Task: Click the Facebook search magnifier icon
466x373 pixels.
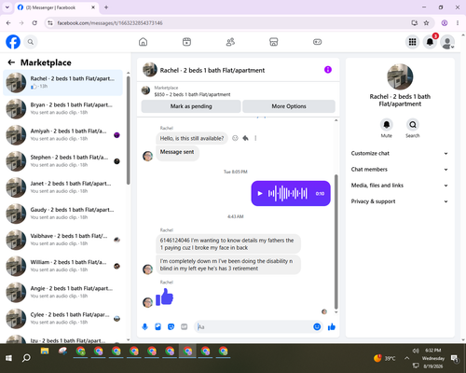Action: [x=31, y=42]
